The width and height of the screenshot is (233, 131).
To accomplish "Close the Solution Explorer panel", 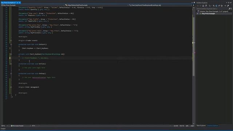I will point(231,3).
